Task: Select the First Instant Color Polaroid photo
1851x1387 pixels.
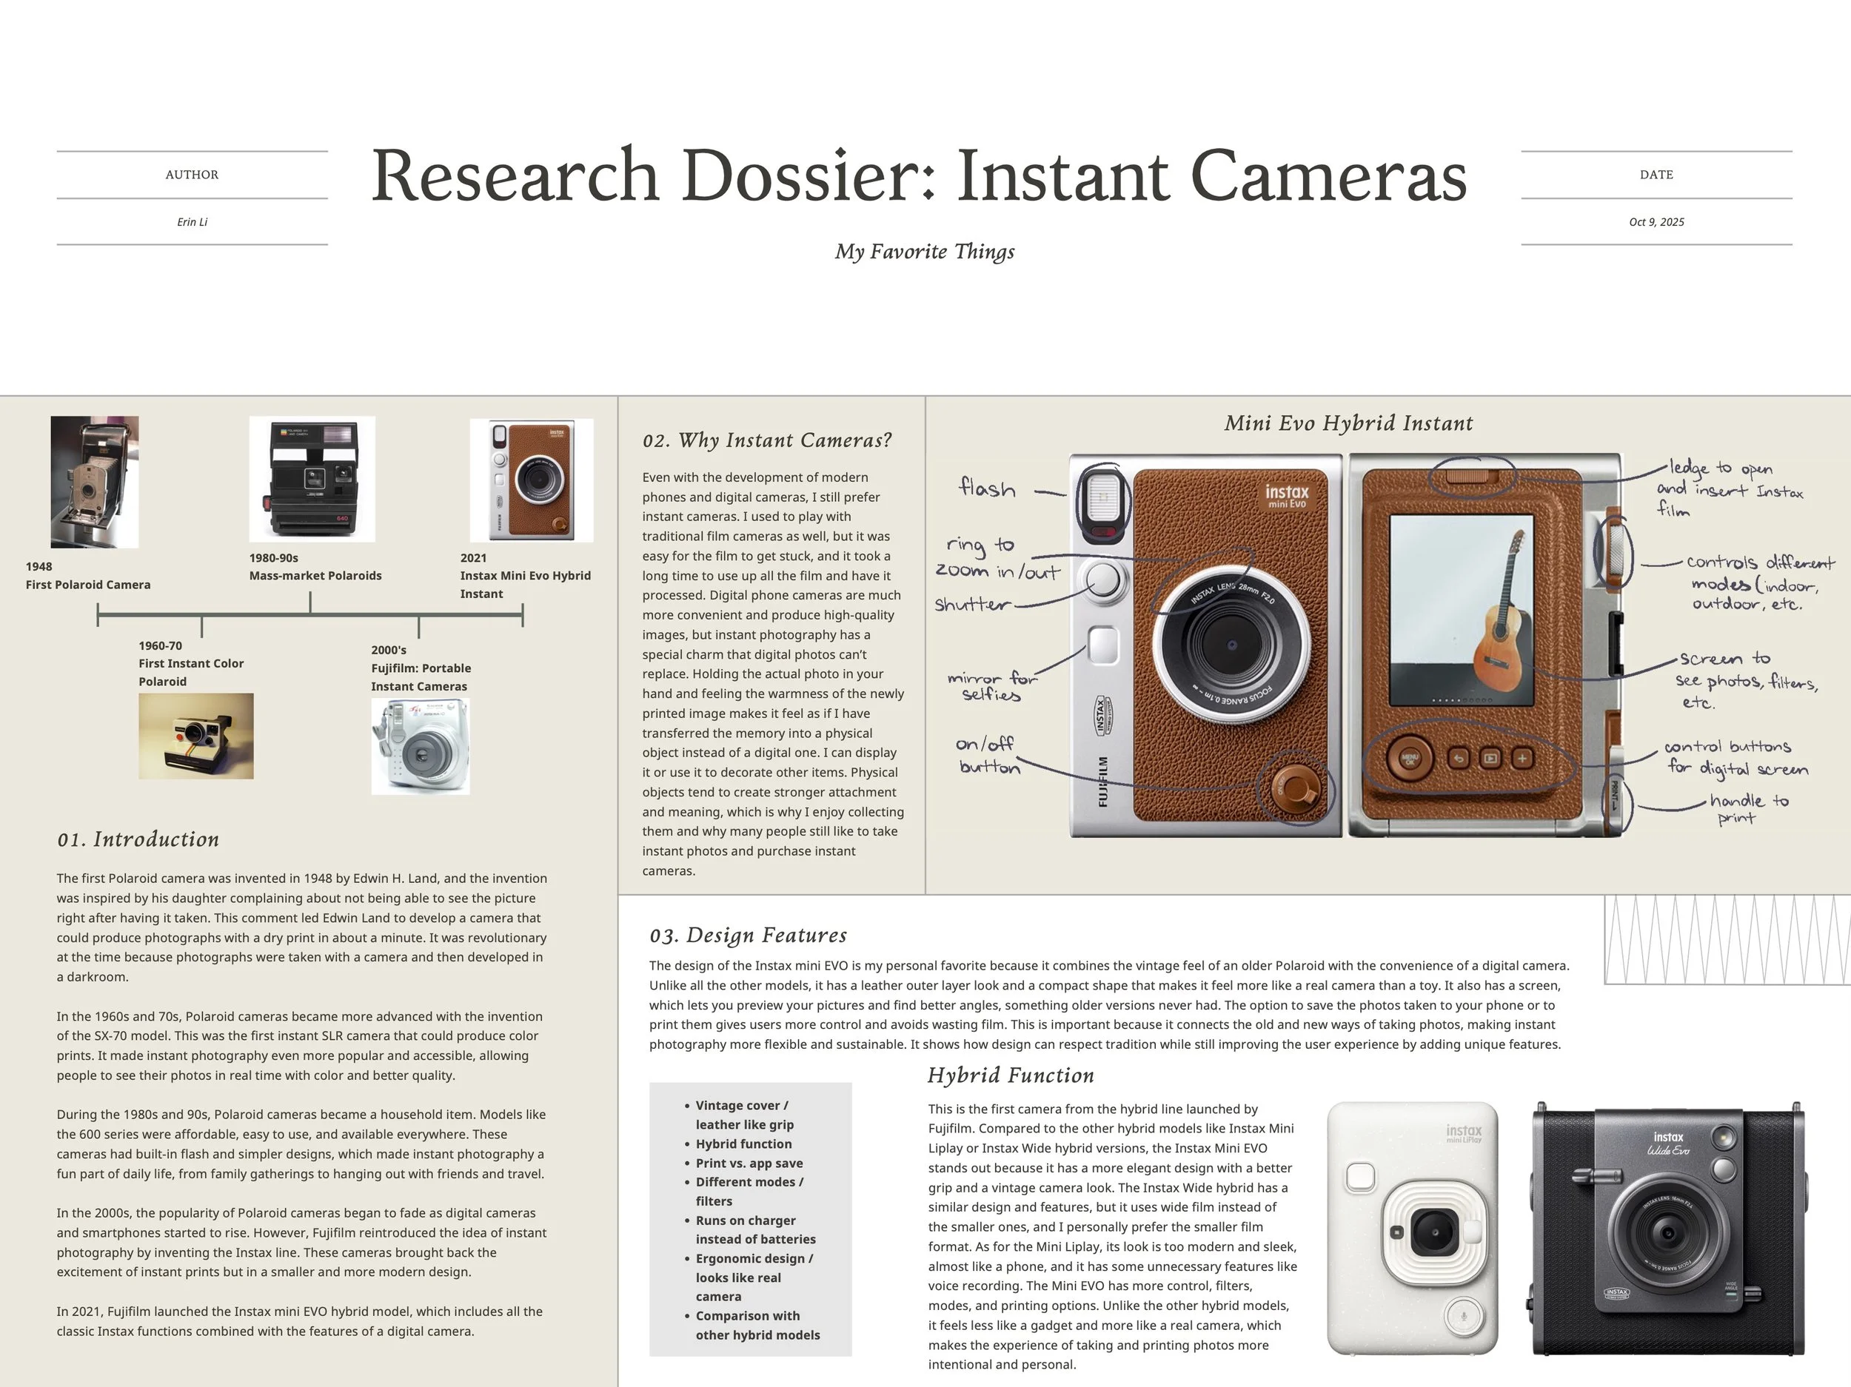Action: point(195,736)
